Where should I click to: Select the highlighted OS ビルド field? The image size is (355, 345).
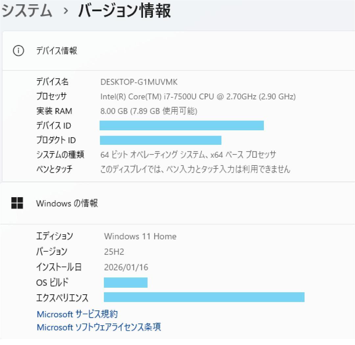(125, 282)
